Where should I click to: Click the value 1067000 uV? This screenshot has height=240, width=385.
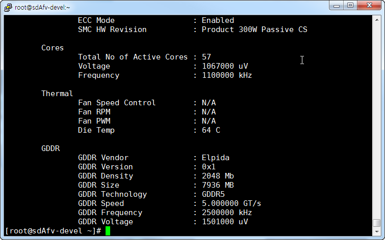click(x=225, y=66)
